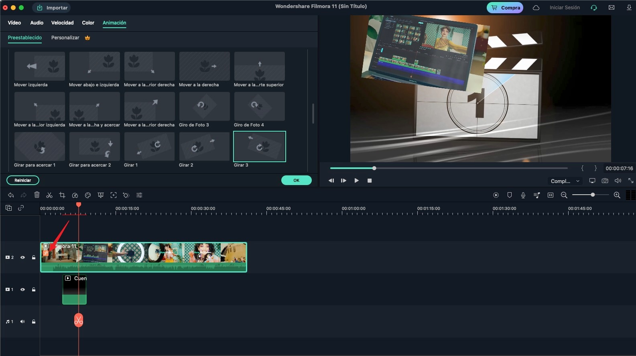Switch to the Velocidad tab
Image resolution: width=636 pixels, height=356 pixels.
(62, 23)
